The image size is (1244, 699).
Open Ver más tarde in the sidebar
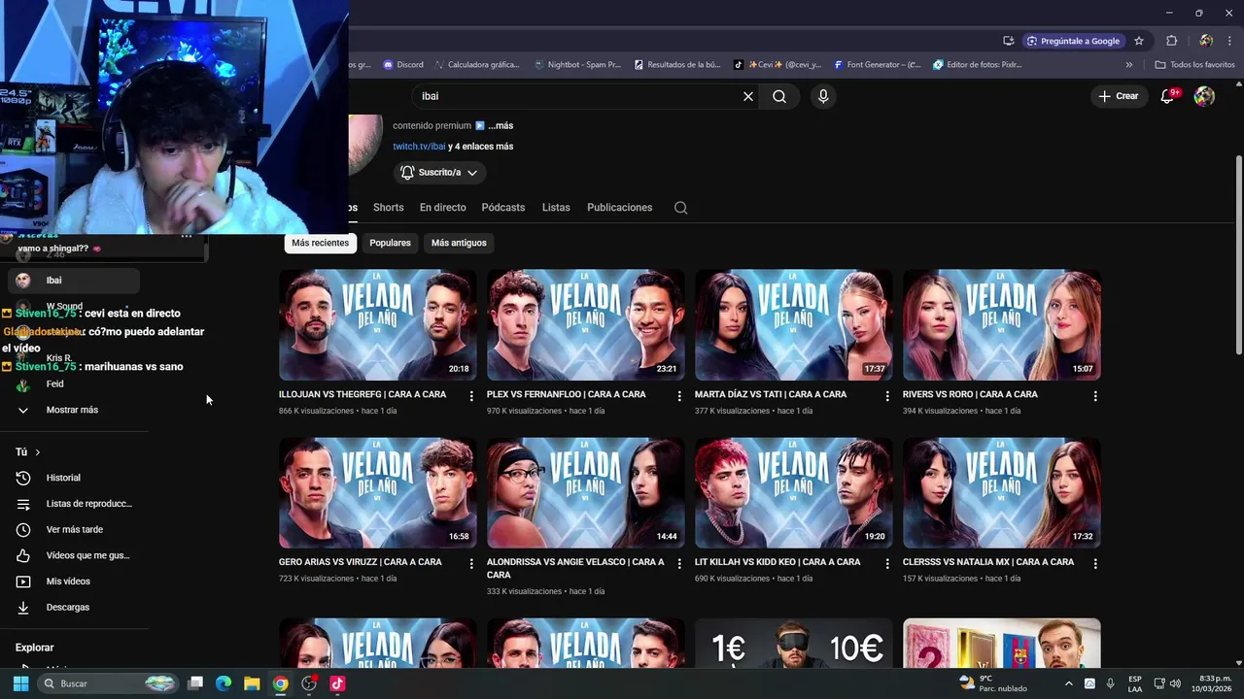(74, 530)
